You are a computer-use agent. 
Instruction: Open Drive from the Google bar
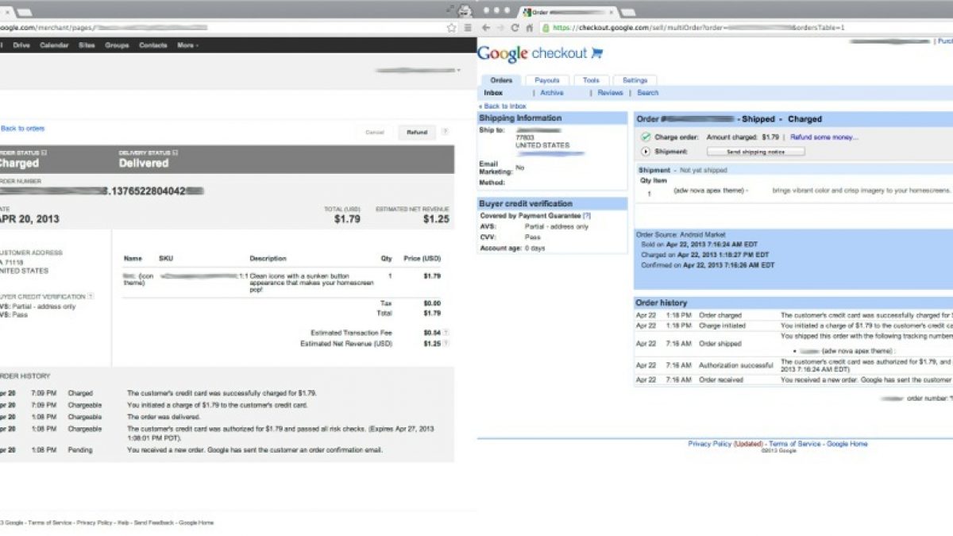[21, 45]
